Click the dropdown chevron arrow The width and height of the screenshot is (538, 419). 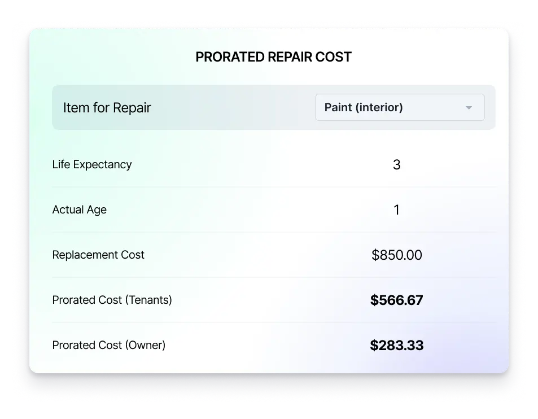[469, 107]
